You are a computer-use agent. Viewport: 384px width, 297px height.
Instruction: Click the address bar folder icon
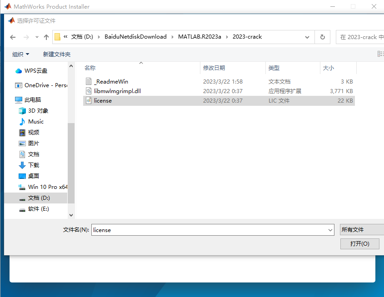[x=58, y=37]
